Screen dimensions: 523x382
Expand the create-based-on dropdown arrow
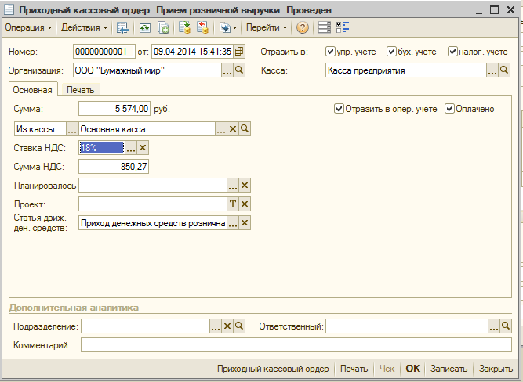(x=234, y=27)
